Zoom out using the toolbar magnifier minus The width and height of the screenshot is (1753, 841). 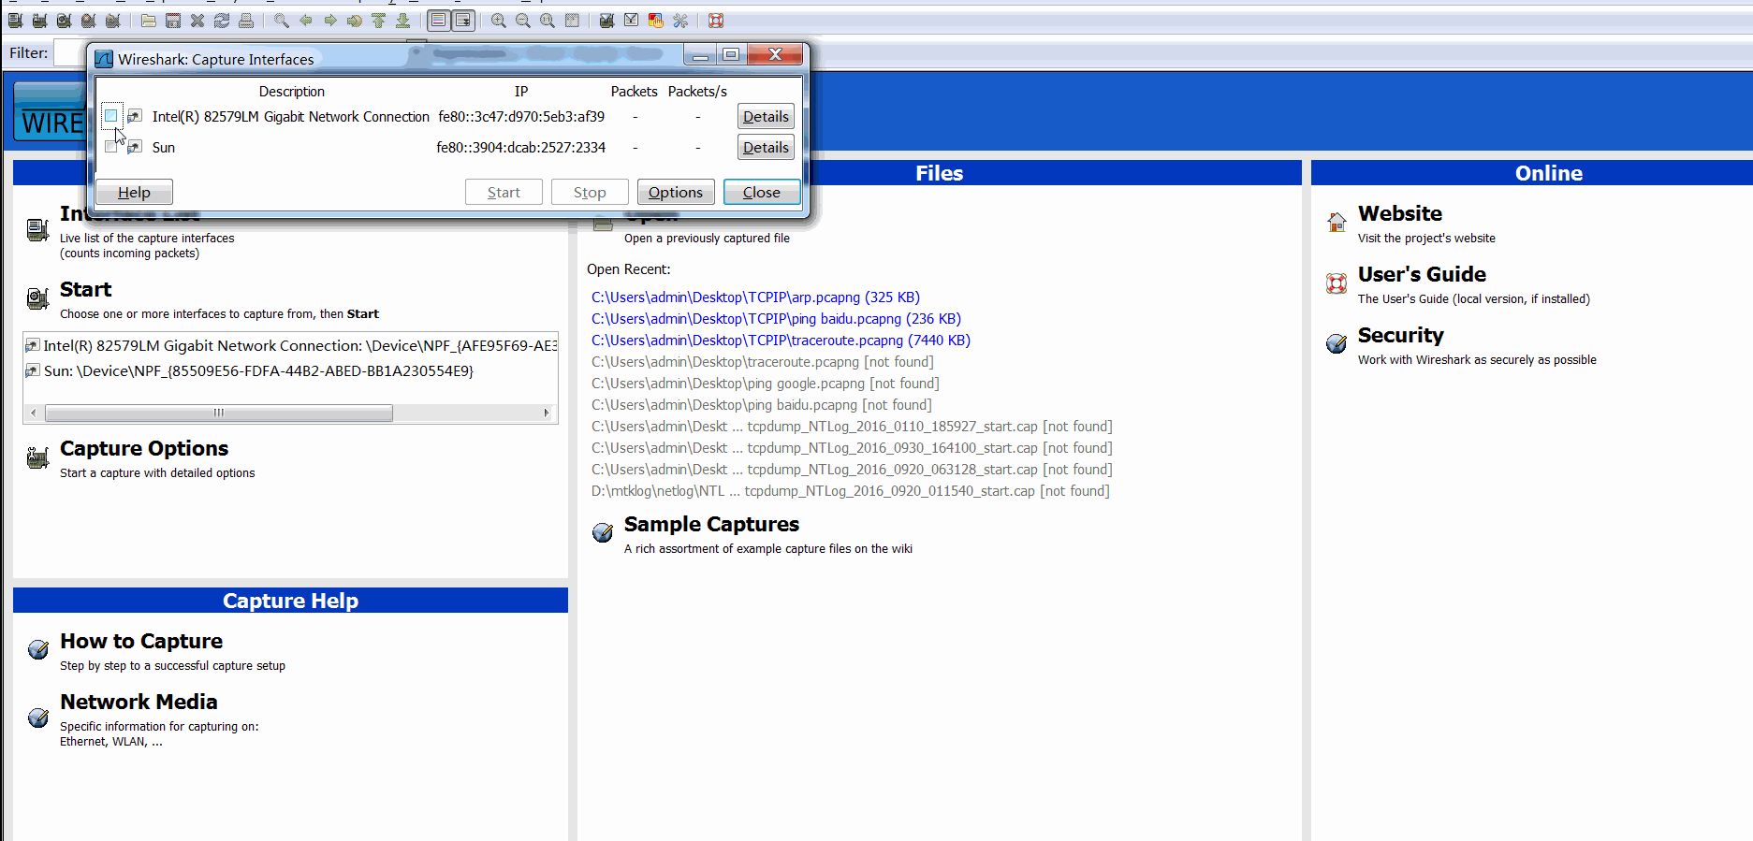coord(523,21)
